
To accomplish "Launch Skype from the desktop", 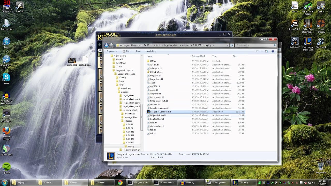I will pyautogui.click(x=6, y=79).
